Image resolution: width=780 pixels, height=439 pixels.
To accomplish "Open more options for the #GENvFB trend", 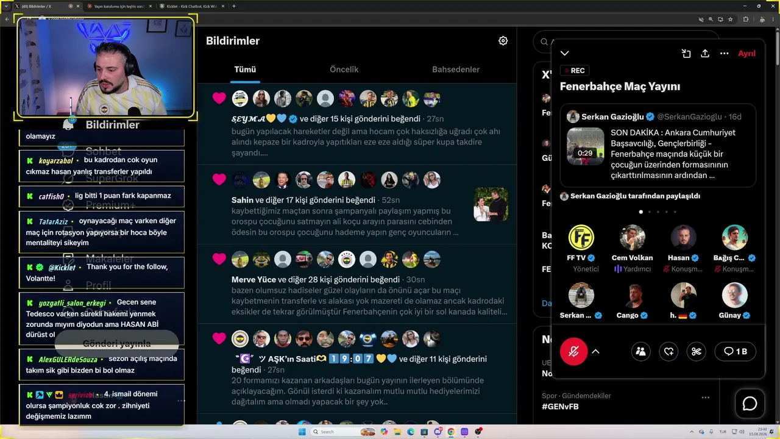I will (705, 397).
